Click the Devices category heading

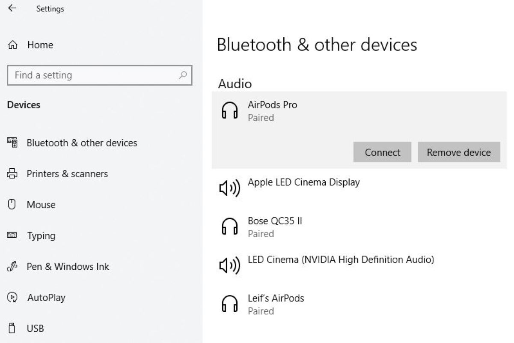click(24, 105)
